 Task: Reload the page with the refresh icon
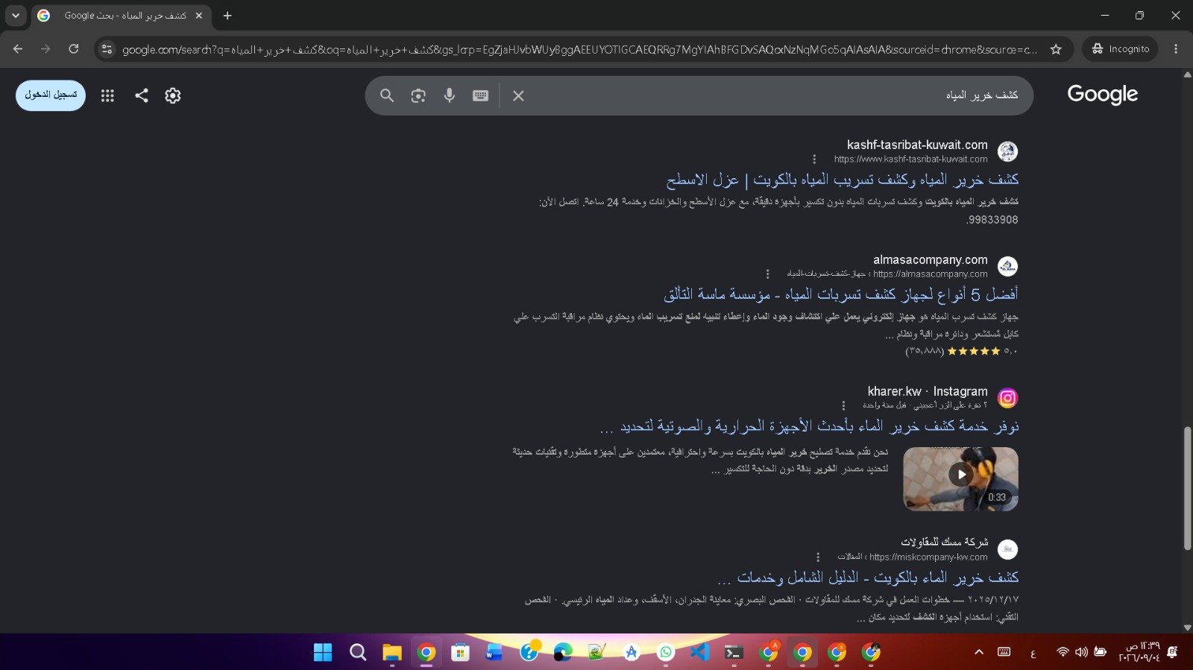click(x=74, y=49)
